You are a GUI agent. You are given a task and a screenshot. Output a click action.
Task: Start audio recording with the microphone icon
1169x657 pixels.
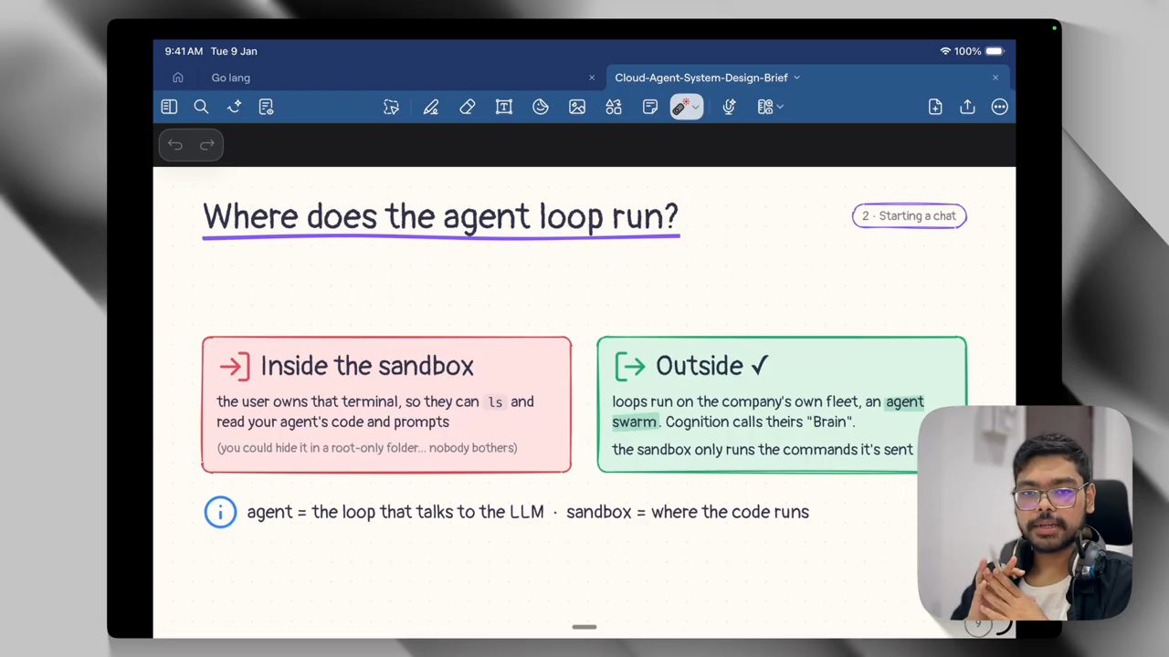pyautogui.click(x=729, y=107)
